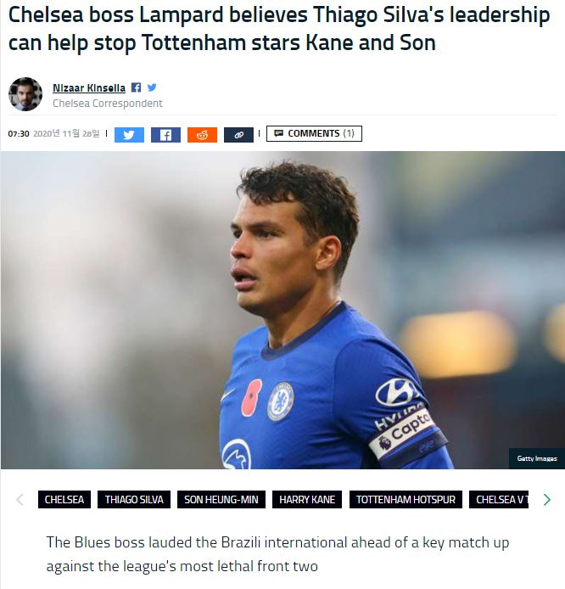Share the article on Twitter
The height and width of the screenshot is (589, 565).
coord(129,134)
